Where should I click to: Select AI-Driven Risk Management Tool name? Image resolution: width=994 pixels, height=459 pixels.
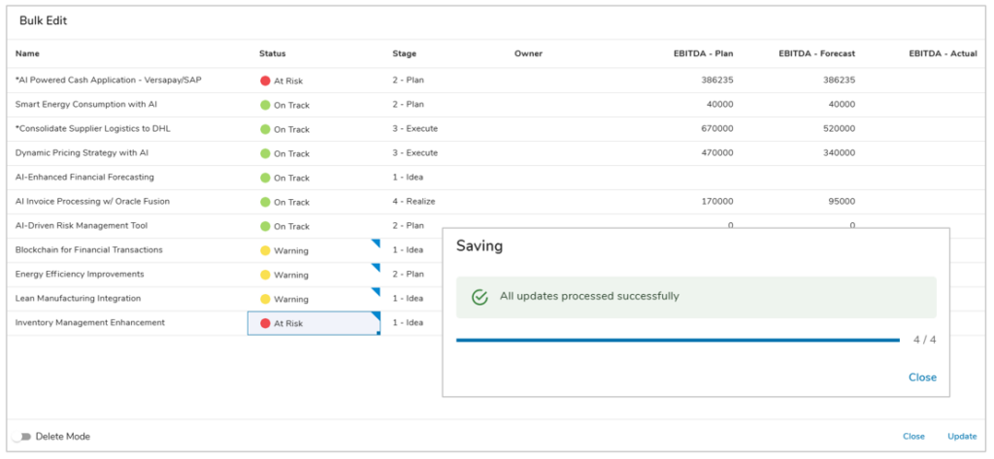coord(82,225)
